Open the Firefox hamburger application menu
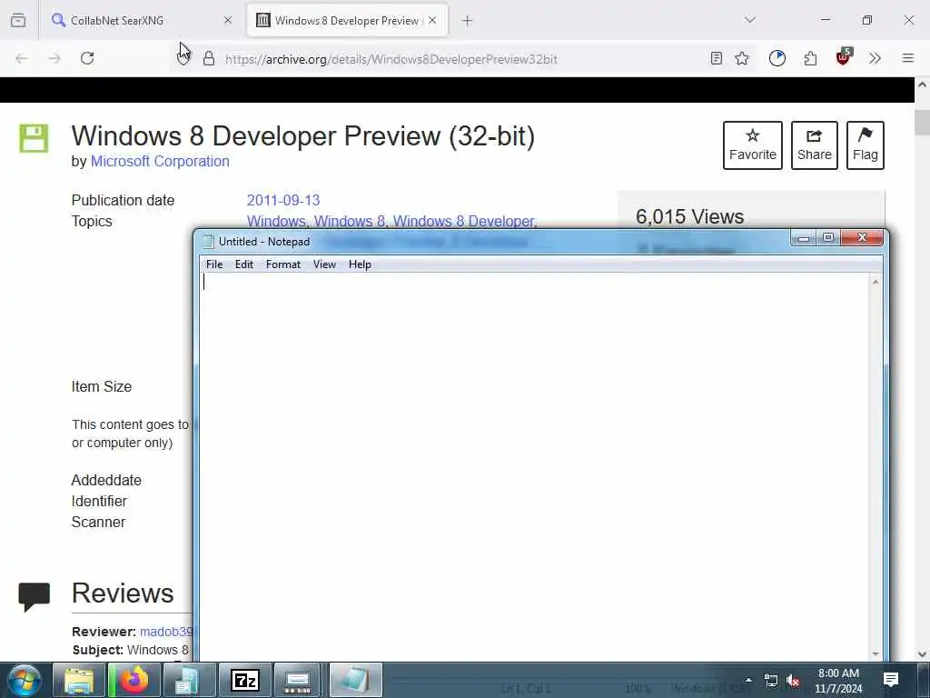This screenshot has height=698, width=930. [908, 58]
